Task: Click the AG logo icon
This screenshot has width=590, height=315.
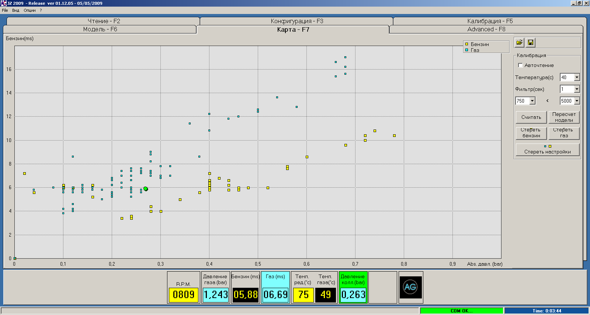Action: coord(410,287)
